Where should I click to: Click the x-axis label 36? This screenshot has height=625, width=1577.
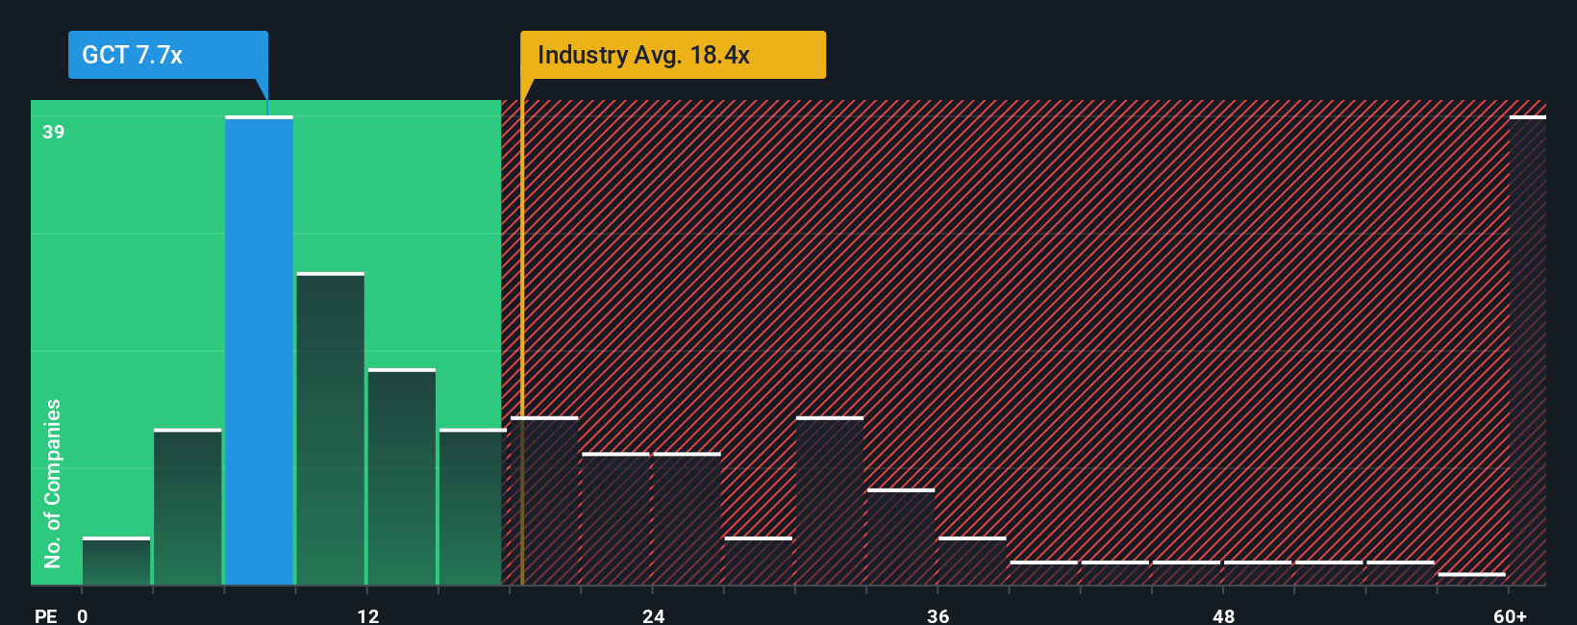point(939,615)
